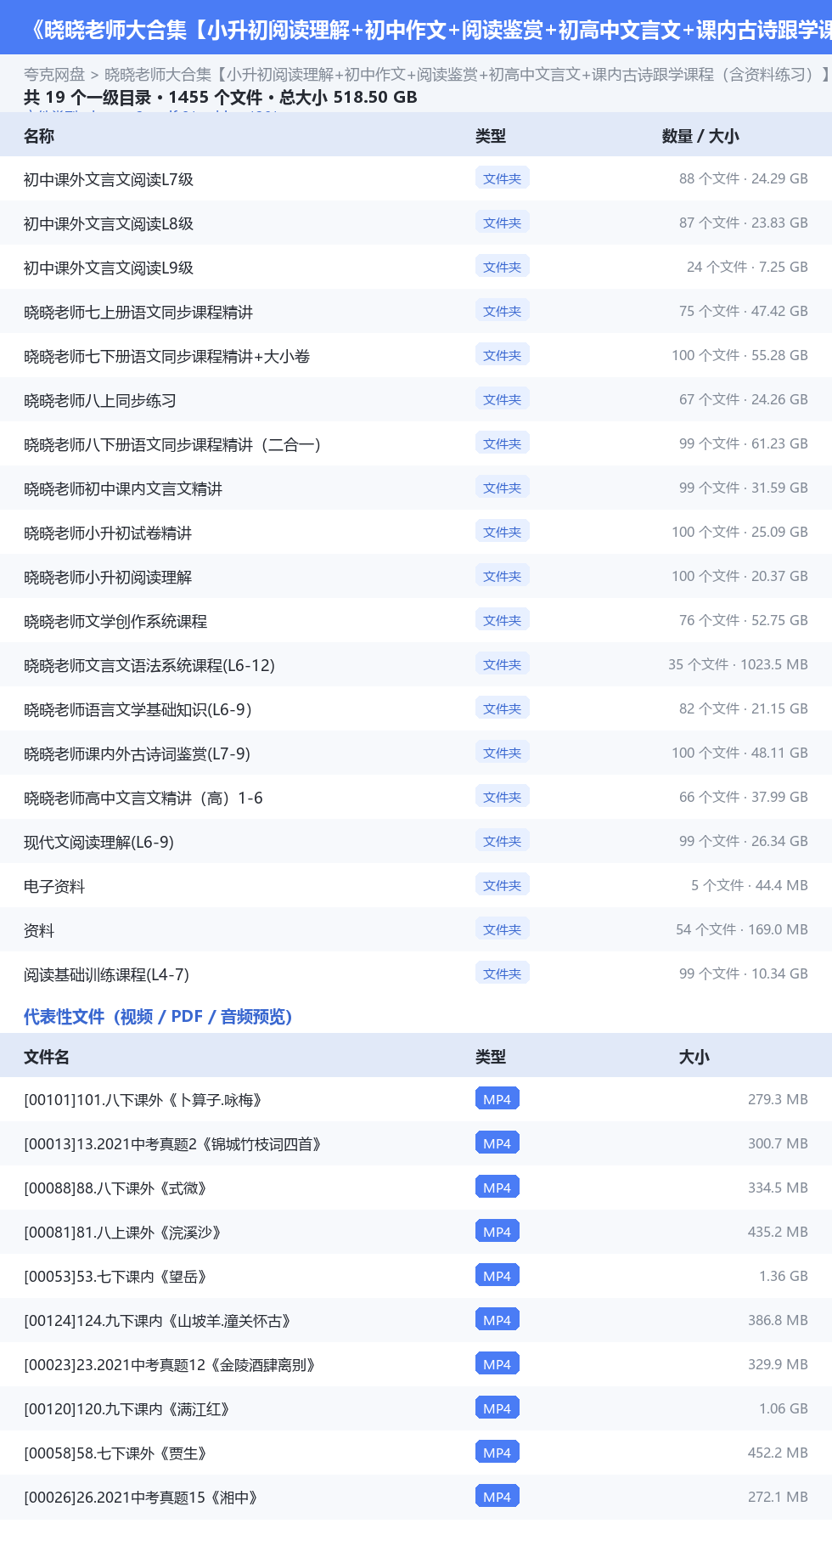This screenshot has width=832, height=1546.
Task: Open 晓晓老师高中文言文精讲（高）1-6
Action: coord(143,798)
